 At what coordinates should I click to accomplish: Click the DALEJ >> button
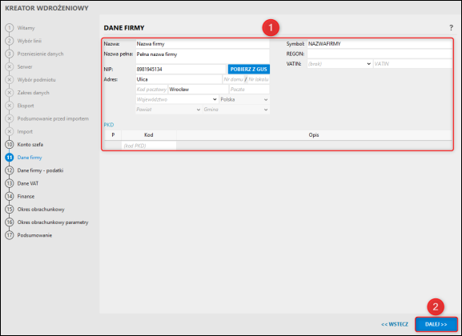tap(436, 324)
